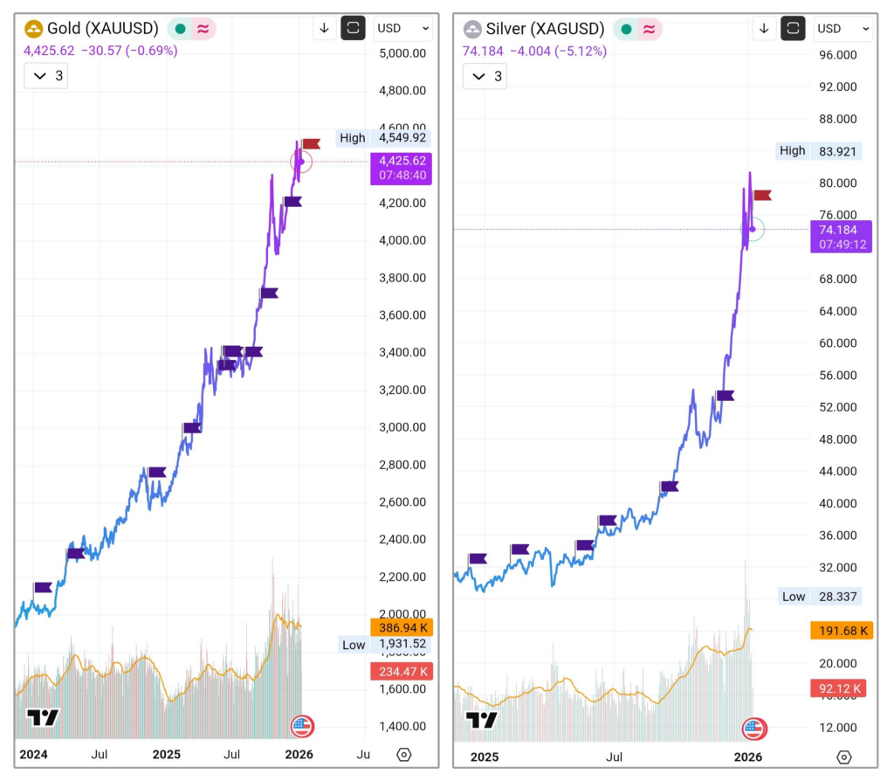
Task: Click the gold symbol logo beside Gold title
Action: [x=33, y=29]
